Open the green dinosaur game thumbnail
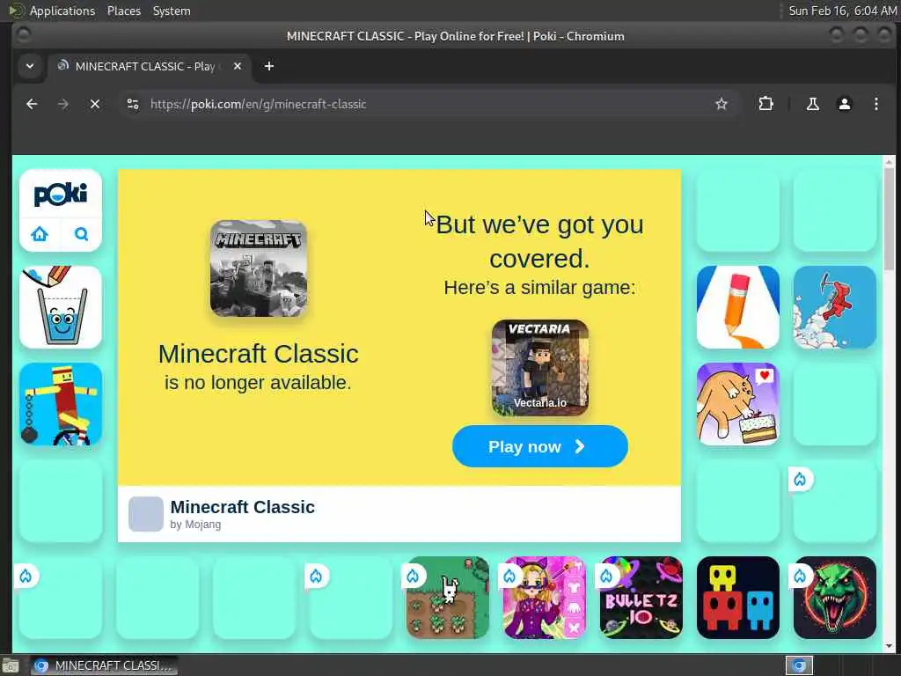The width and height of the screenshot is (901, 676). click(x=834, y=598)
